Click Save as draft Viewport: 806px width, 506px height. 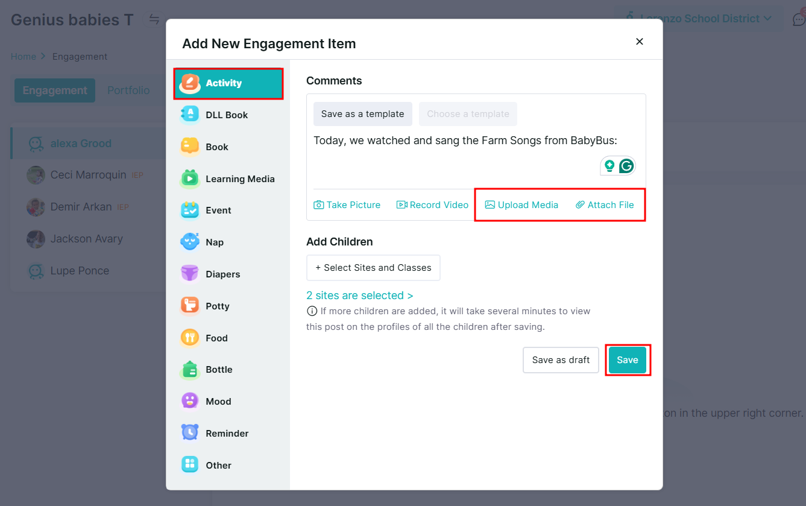[x=561, y=360]
